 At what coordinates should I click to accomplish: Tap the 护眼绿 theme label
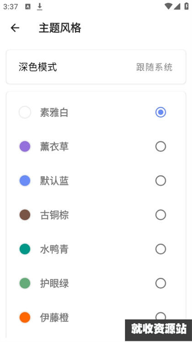tap(54, 283)
